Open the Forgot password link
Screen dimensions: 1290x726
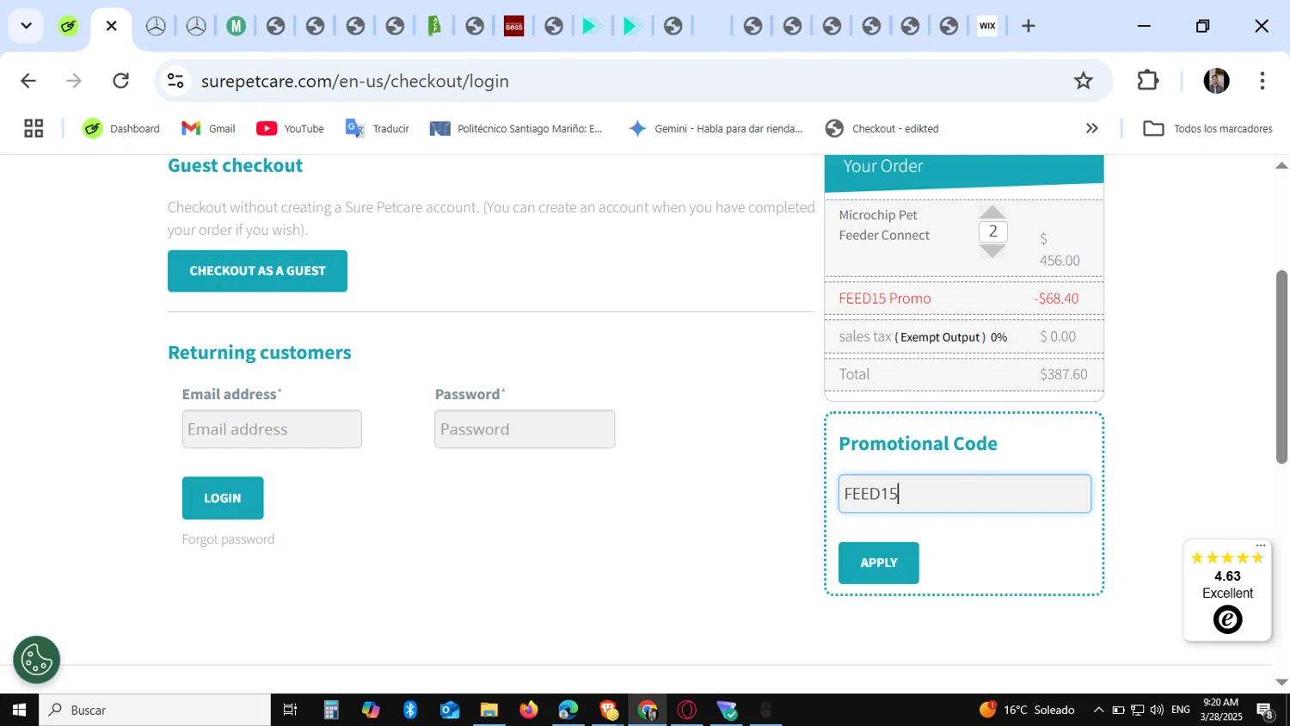coord(228,539)
